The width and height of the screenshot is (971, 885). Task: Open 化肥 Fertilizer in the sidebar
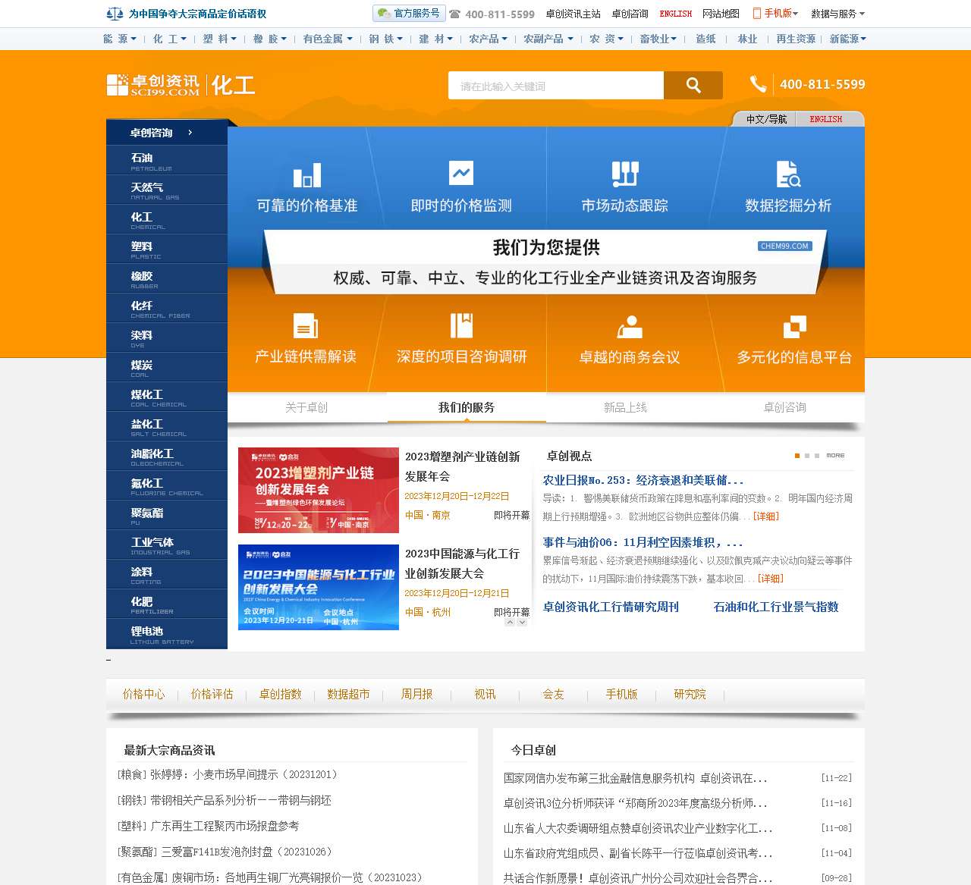167,604
